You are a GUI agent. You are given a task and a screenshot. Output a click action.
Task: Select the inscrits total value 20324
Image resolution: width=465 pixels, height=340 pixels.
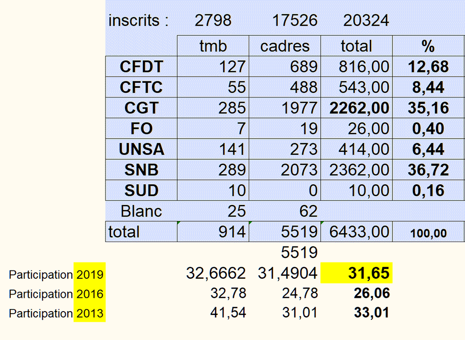(366, 21)
